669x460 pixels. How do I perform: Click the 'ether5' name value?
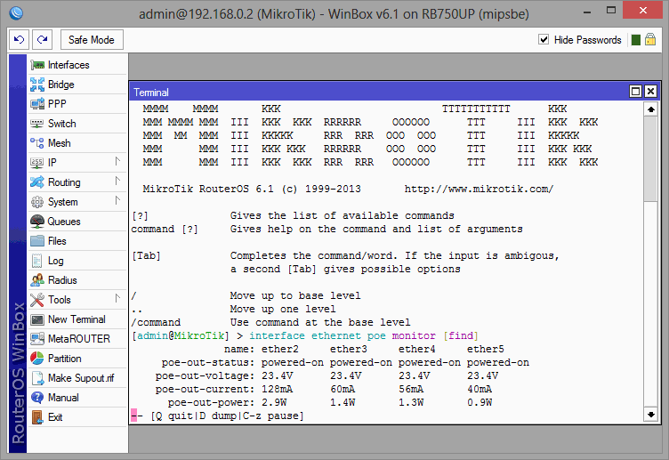pos(486,349)
